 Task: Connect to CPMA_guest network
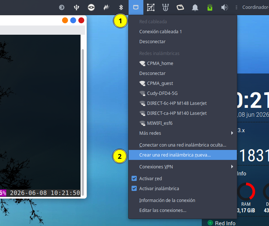click(183, 83)
